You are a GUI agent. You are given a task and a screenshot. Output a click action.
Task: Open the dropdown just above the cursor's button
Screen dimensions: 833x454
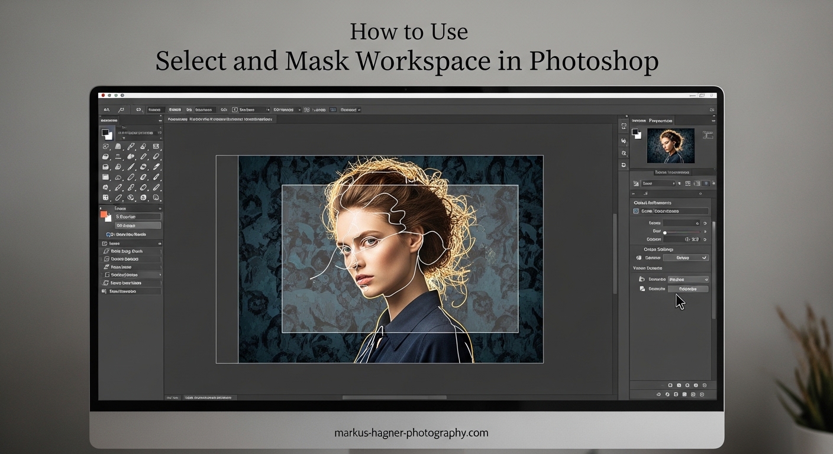click(688, 279)
